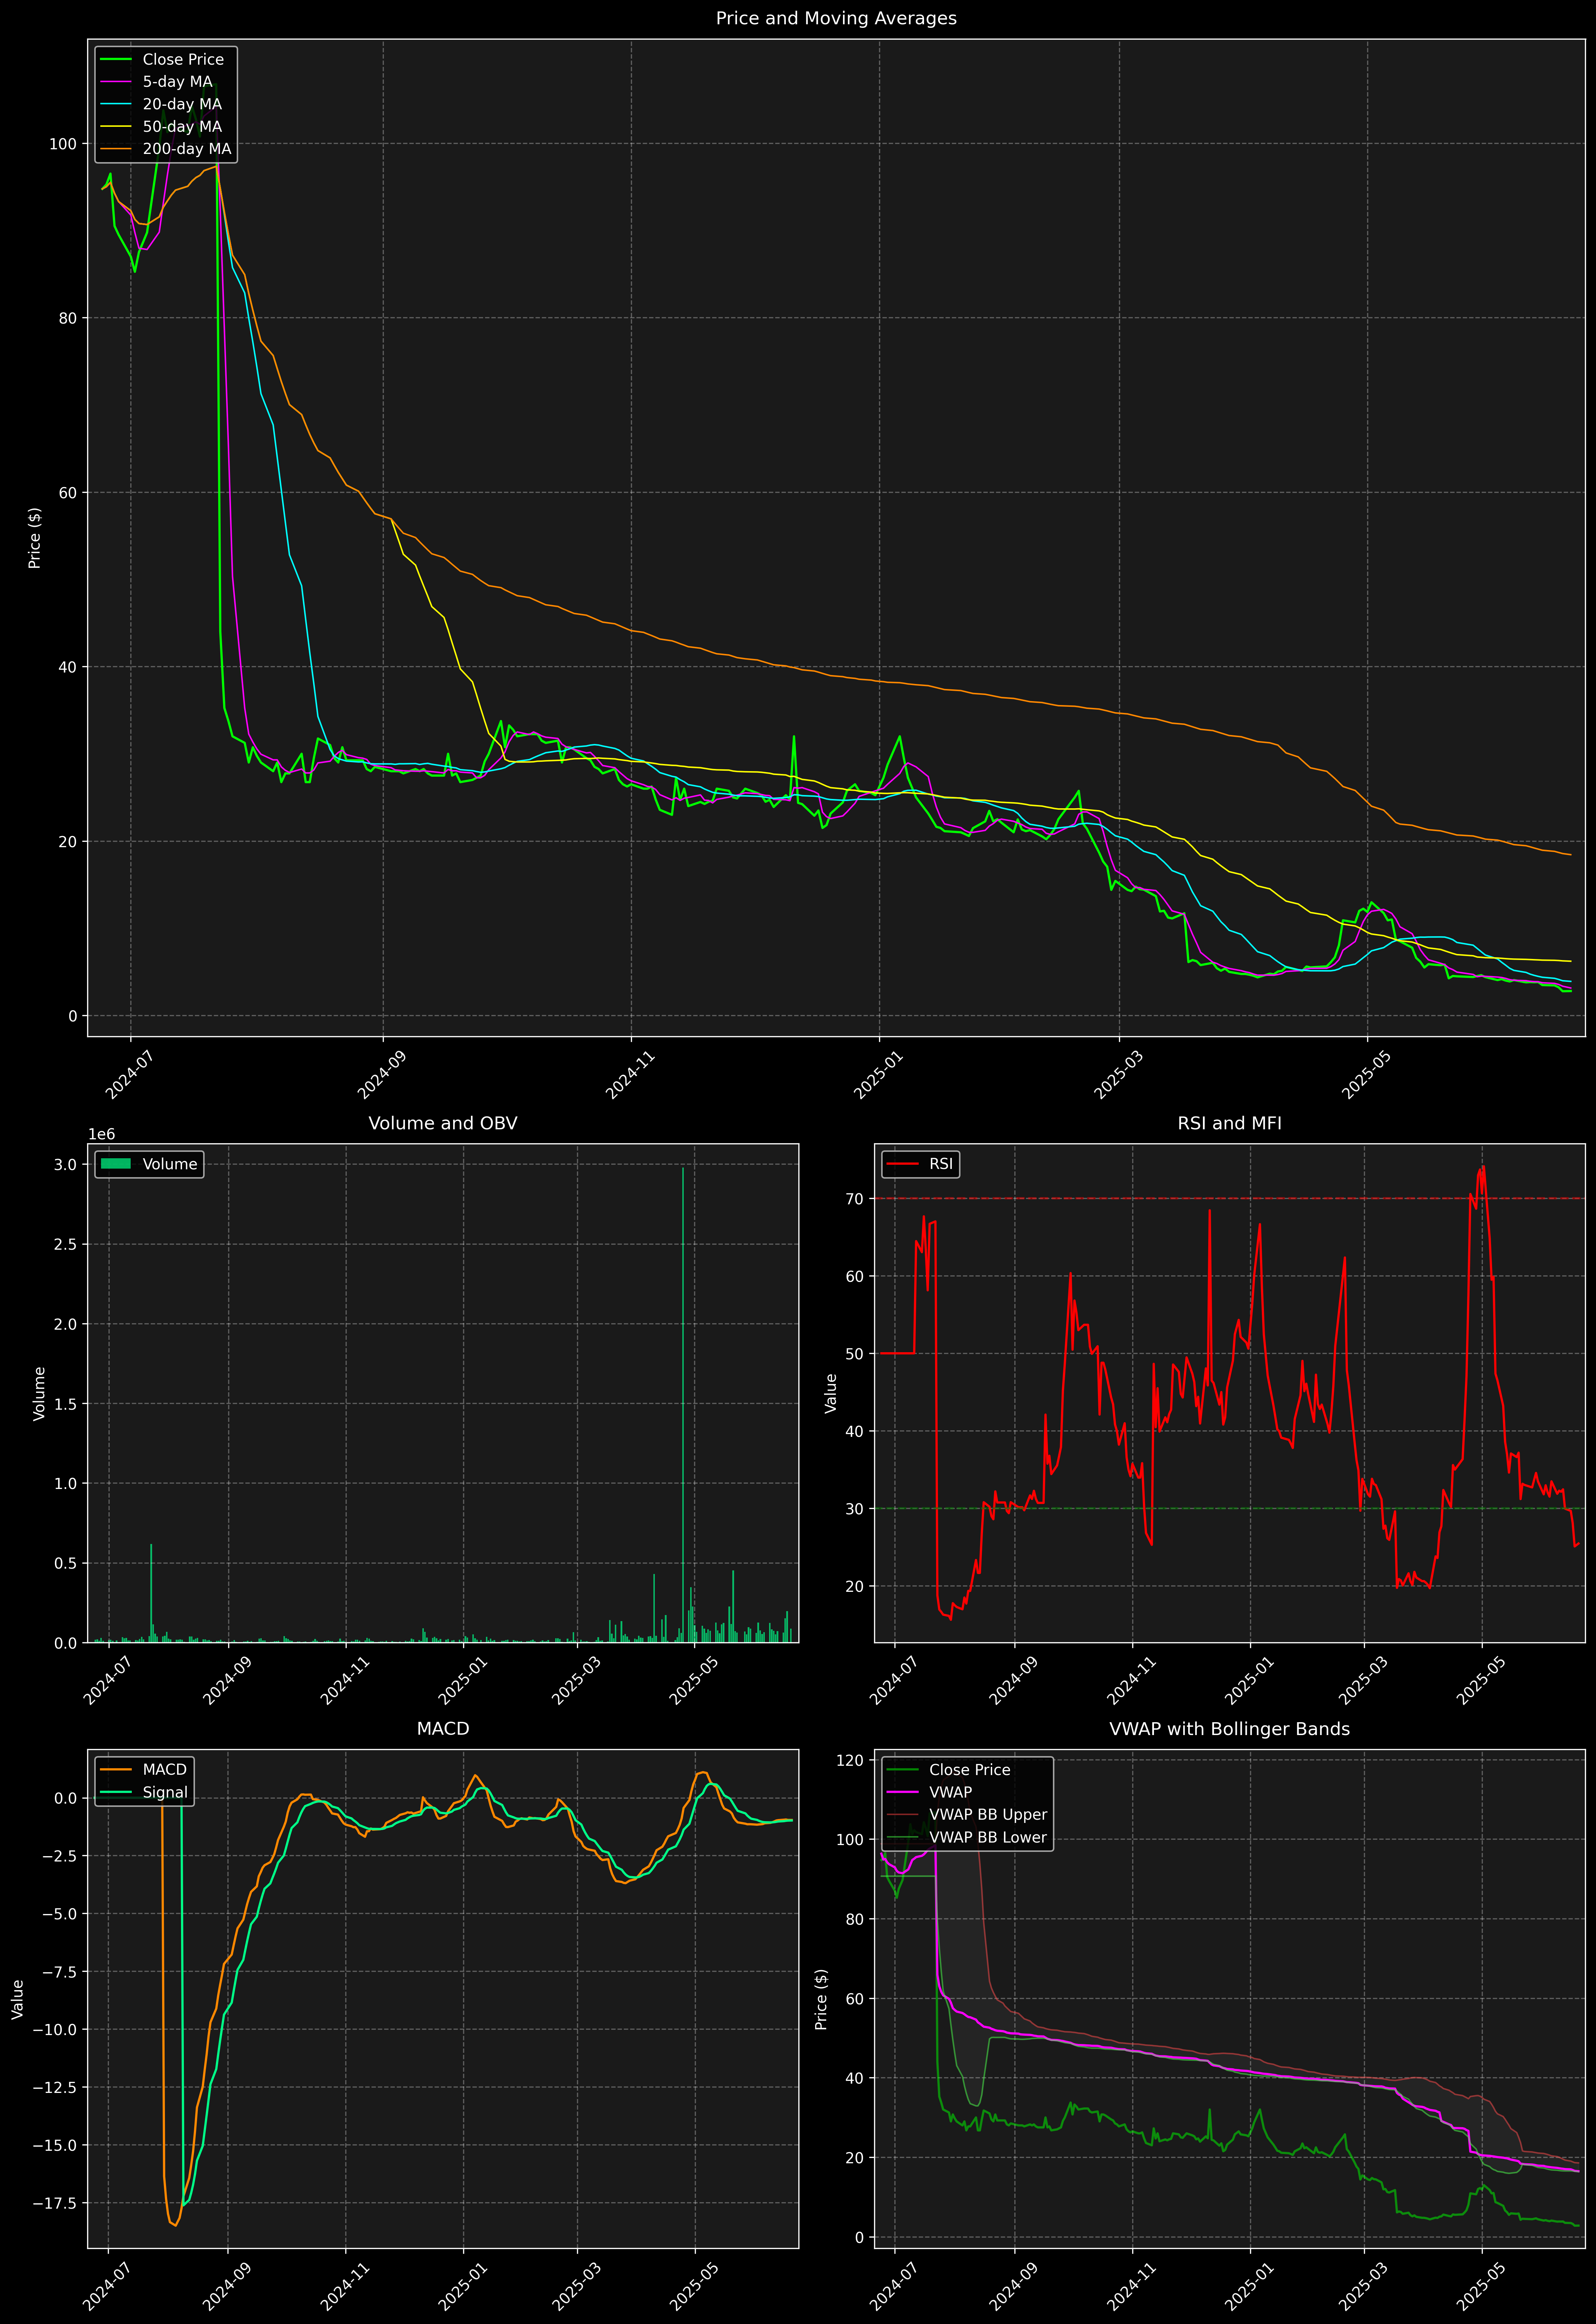Click the 'RSI and MFI' chart title
Image resolution: width=1596 pixels, height=2324 pixels.
pos(1229,1123)
